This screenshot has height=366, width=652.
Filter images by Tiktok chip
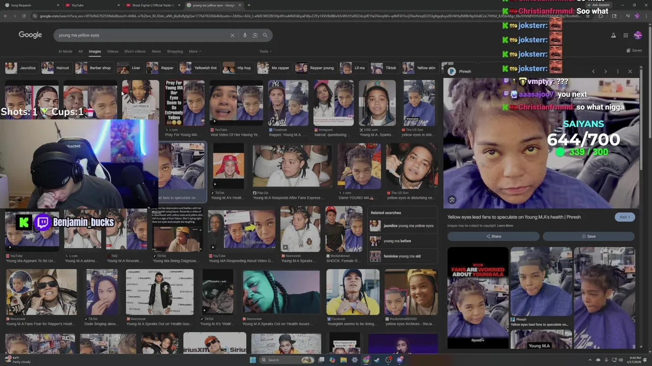coord(385,68)
